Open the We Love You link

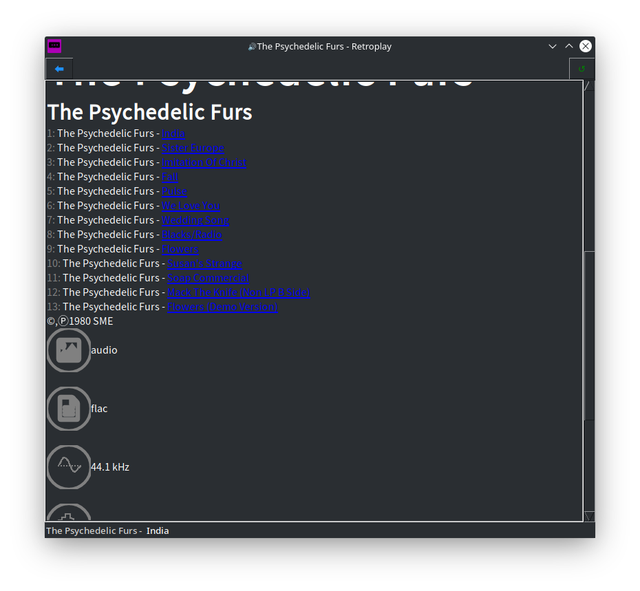pyautogui.click(x=191, y=206)
